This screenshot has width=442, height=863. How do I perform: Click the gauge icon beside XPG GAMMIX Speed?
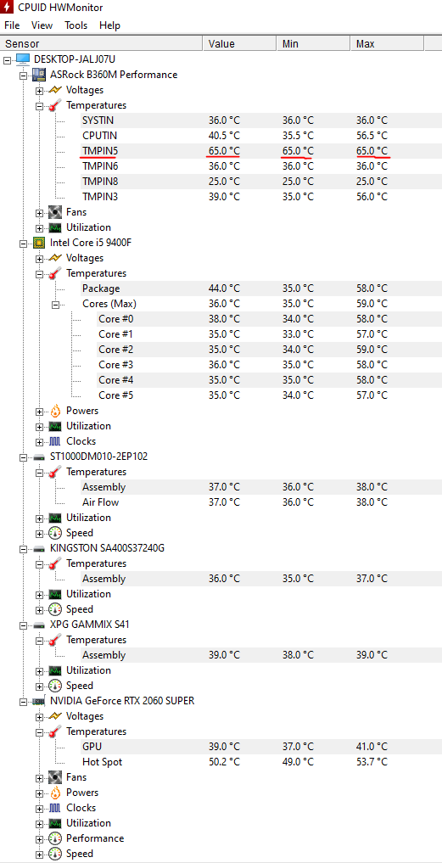(x=55, y=686)
